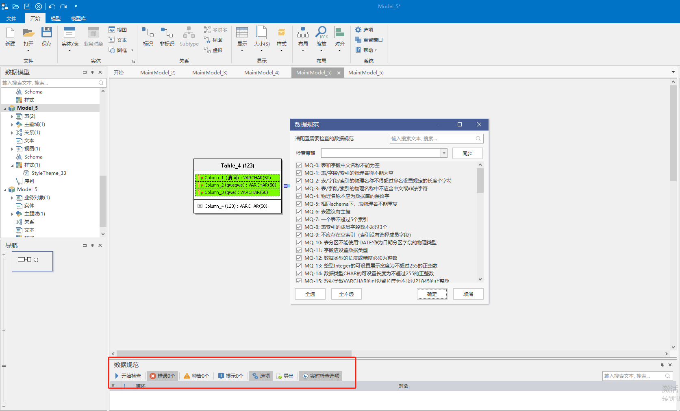Open 选项 settings in ribbon
This screenshot has height=411, width=680.
point(364,30)
